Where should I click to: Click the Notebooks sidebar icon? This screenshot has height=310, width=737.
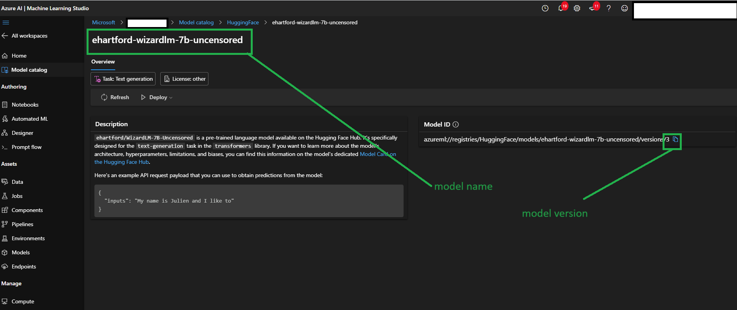tap(5, 105)
